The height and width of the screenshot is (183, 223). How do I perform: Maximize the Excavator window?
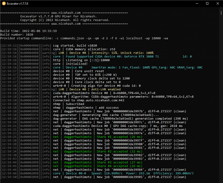point(207,4)
